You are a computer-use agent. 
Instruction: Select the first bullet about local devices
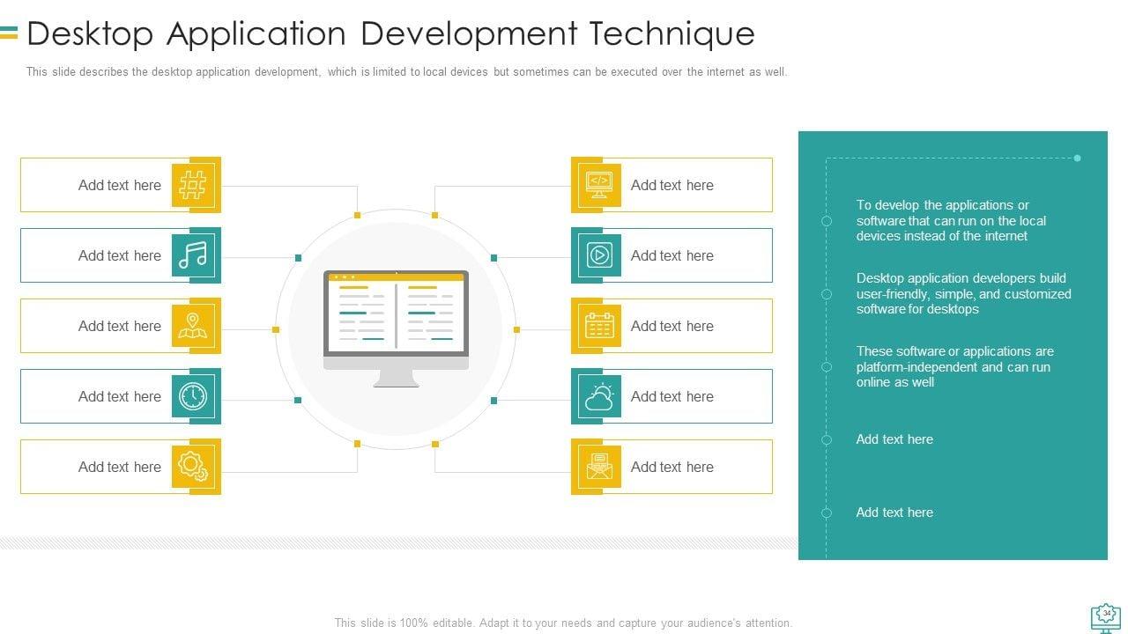[951, 220]
